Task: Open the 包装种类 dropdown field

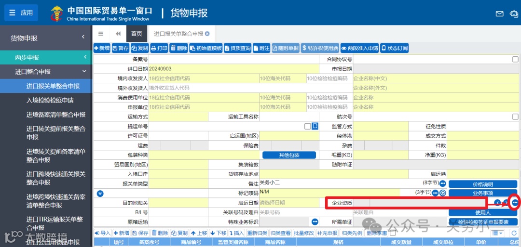Action: coord(204,155)
